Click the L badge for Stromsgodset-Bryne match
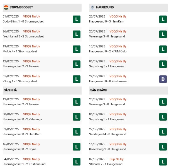169x168 pixels. (x=77, y=147)
